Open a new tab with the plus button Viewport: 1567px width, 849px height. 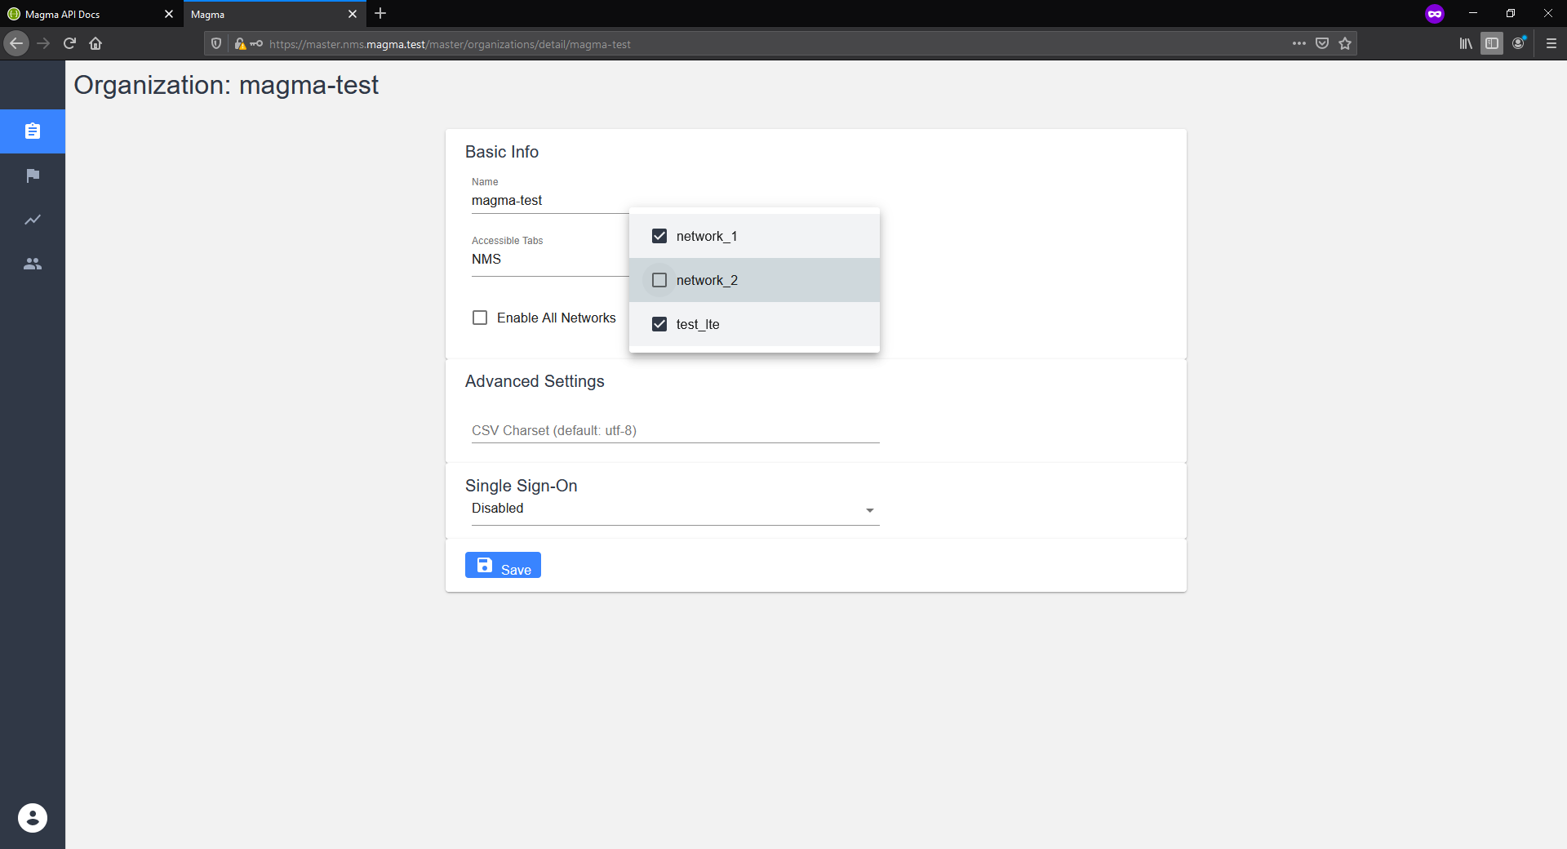point(380,14)
